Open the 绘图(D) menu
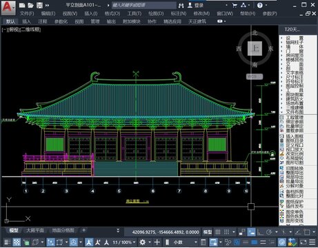 point(156,14)
